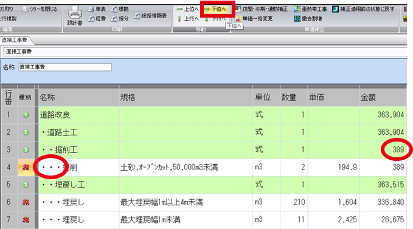This screenshot has height=229, width=413.
Task: Click the unit price cell 194.9
Action: pos(333,167)
